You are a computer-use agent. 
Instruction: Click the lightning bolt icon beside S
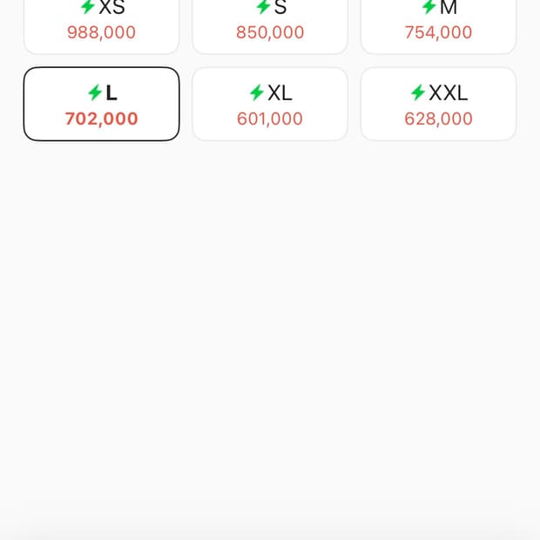(x=263, y=7)
